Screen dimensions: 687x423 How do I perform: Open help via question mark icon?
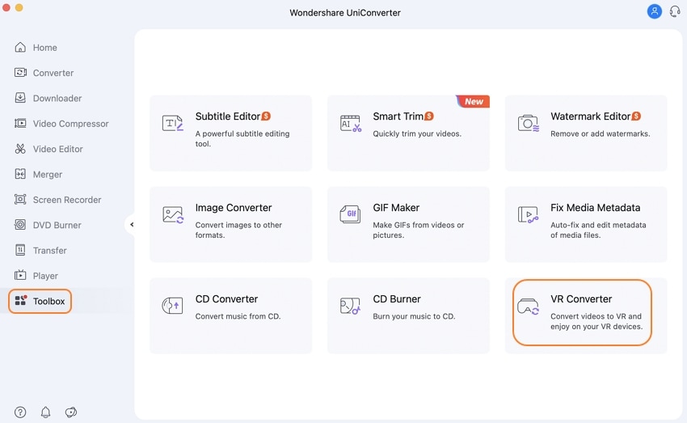point(20,412)
